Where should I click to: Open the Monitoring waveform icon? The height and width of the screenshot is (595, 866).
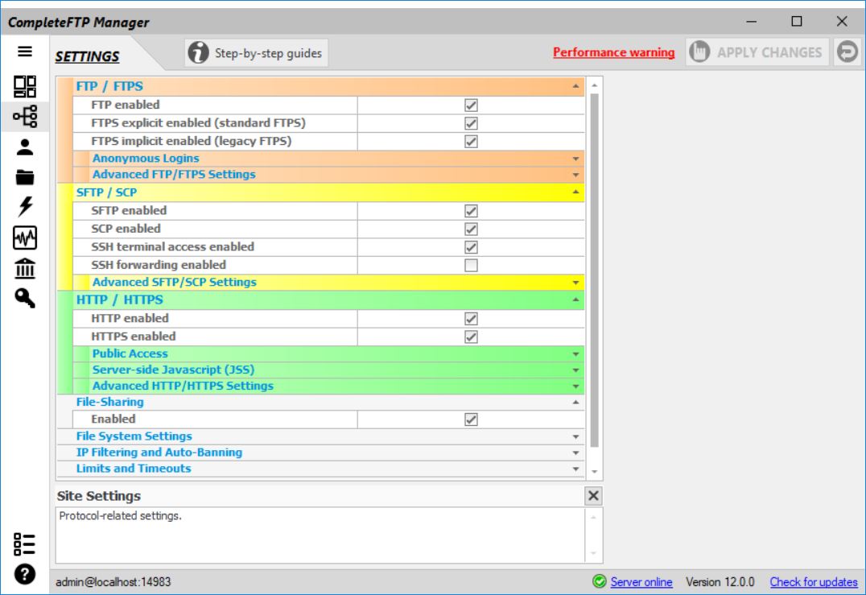pos(25,238)
